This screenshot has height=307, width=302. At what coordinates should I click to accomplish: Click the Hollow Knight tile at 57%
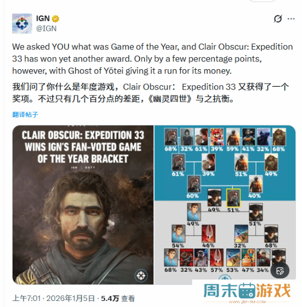217,258
